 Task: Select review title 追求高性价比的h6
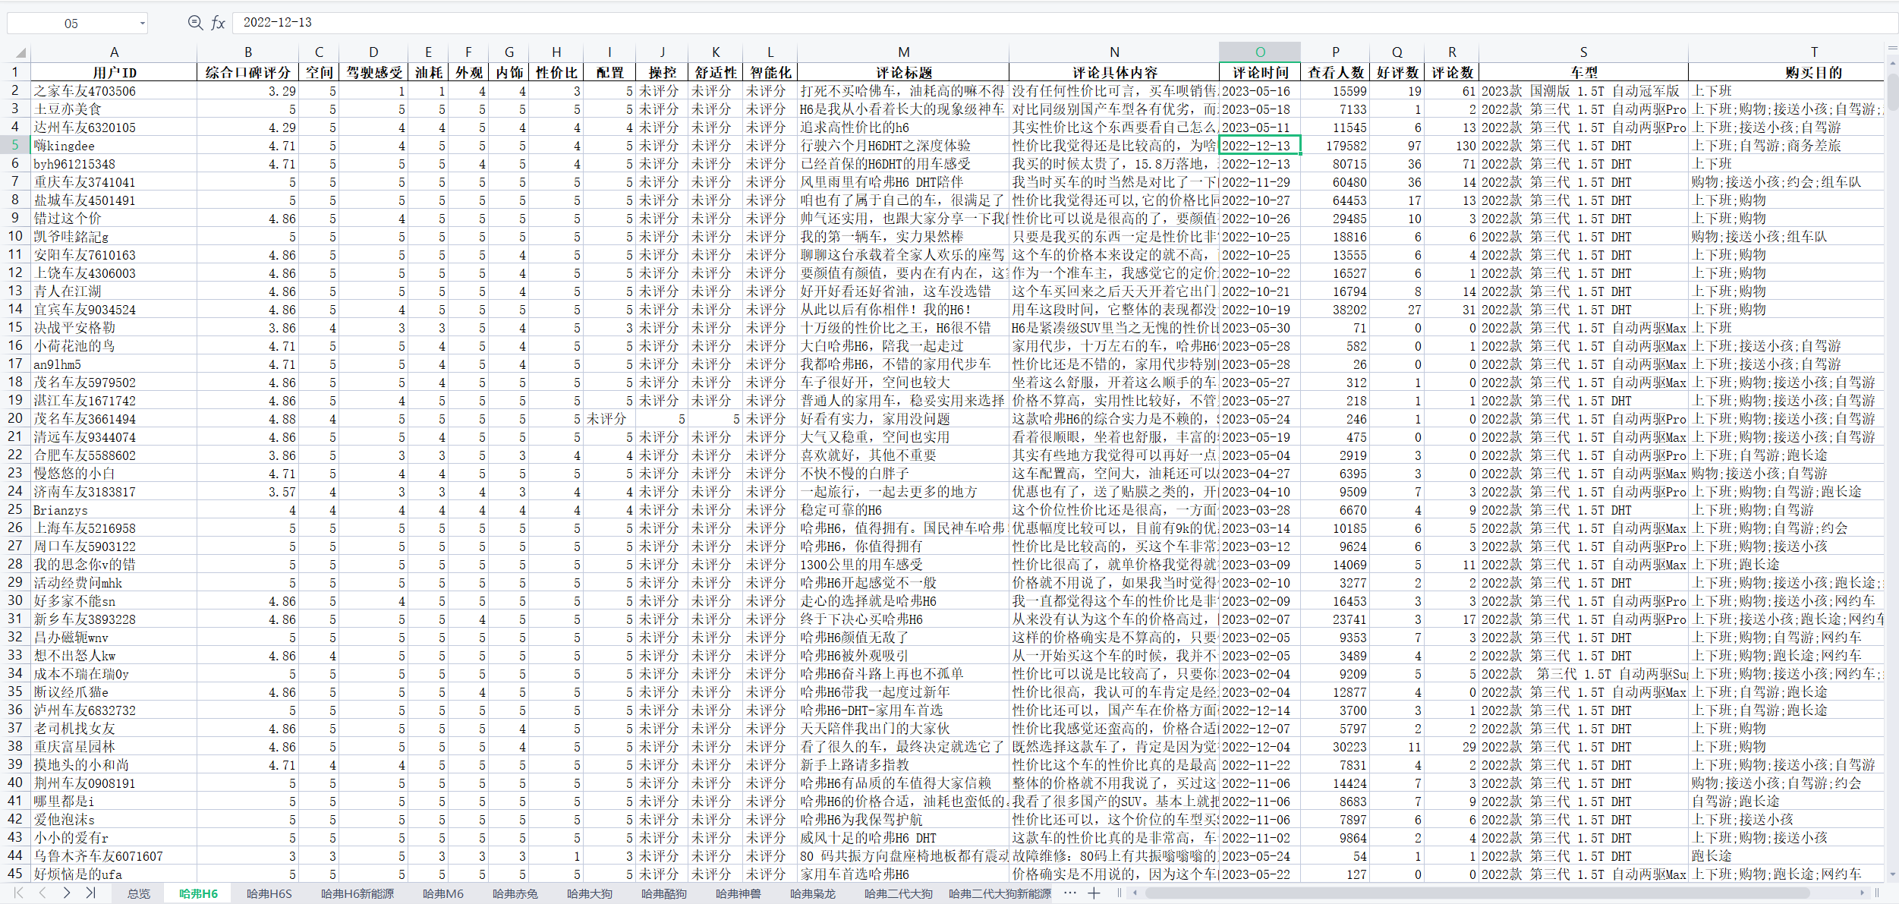pyautogui.click(x=903, y=128)
